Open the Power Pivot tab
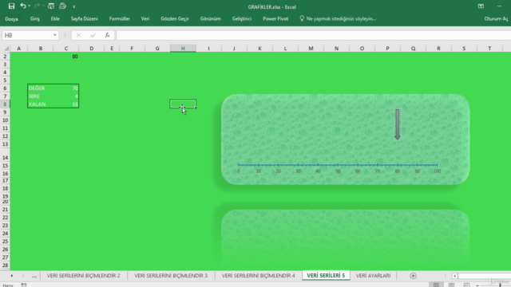511x287 pixels. [x=275, y=19]
